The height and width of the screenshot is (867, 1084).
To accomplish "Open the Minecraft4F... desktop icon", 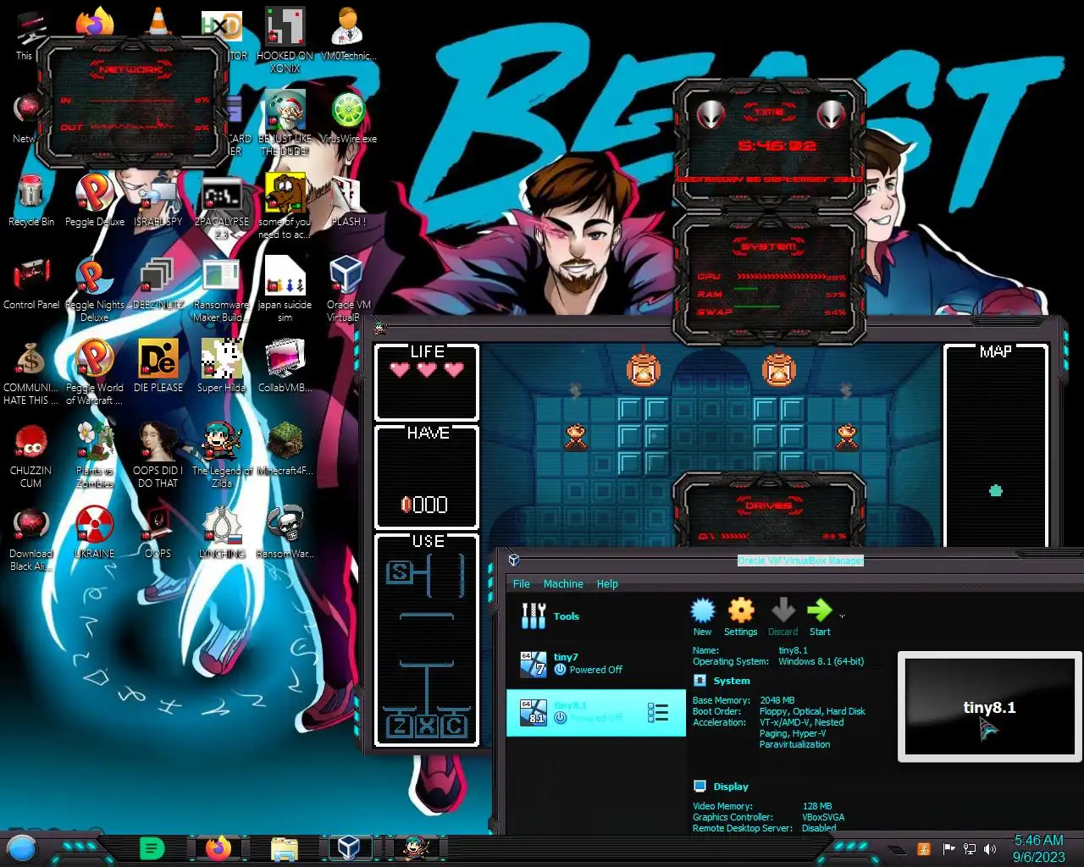I will click(285, 450).
